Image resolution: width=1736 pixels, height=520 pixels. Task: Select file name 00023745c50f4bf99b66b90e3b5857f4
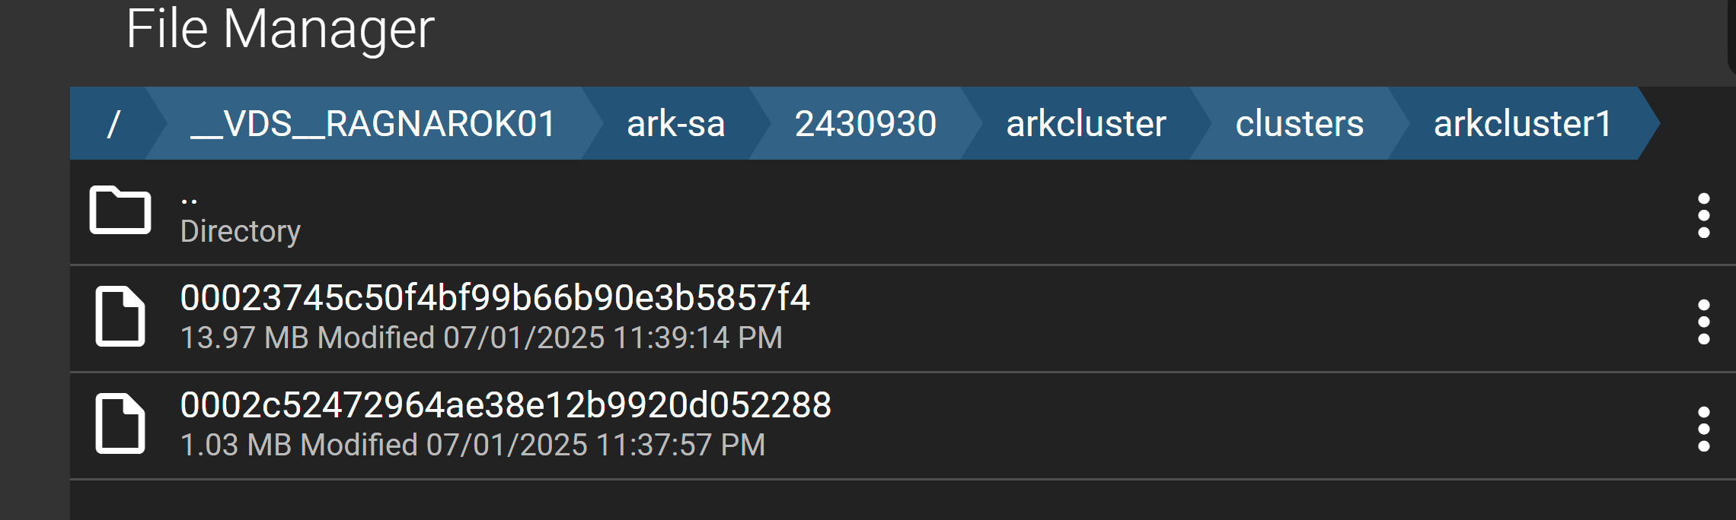click(x=495, y=298)
